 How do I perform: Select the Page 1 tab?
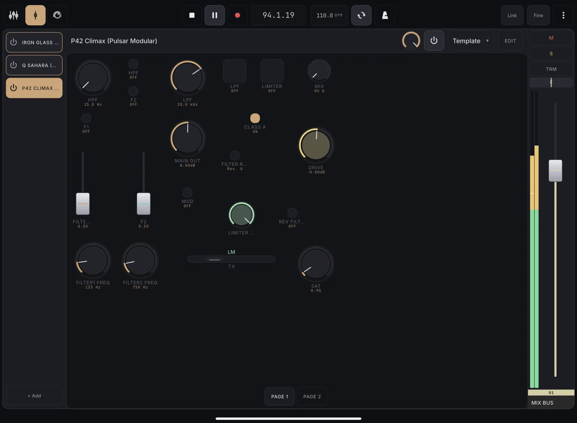279,396
